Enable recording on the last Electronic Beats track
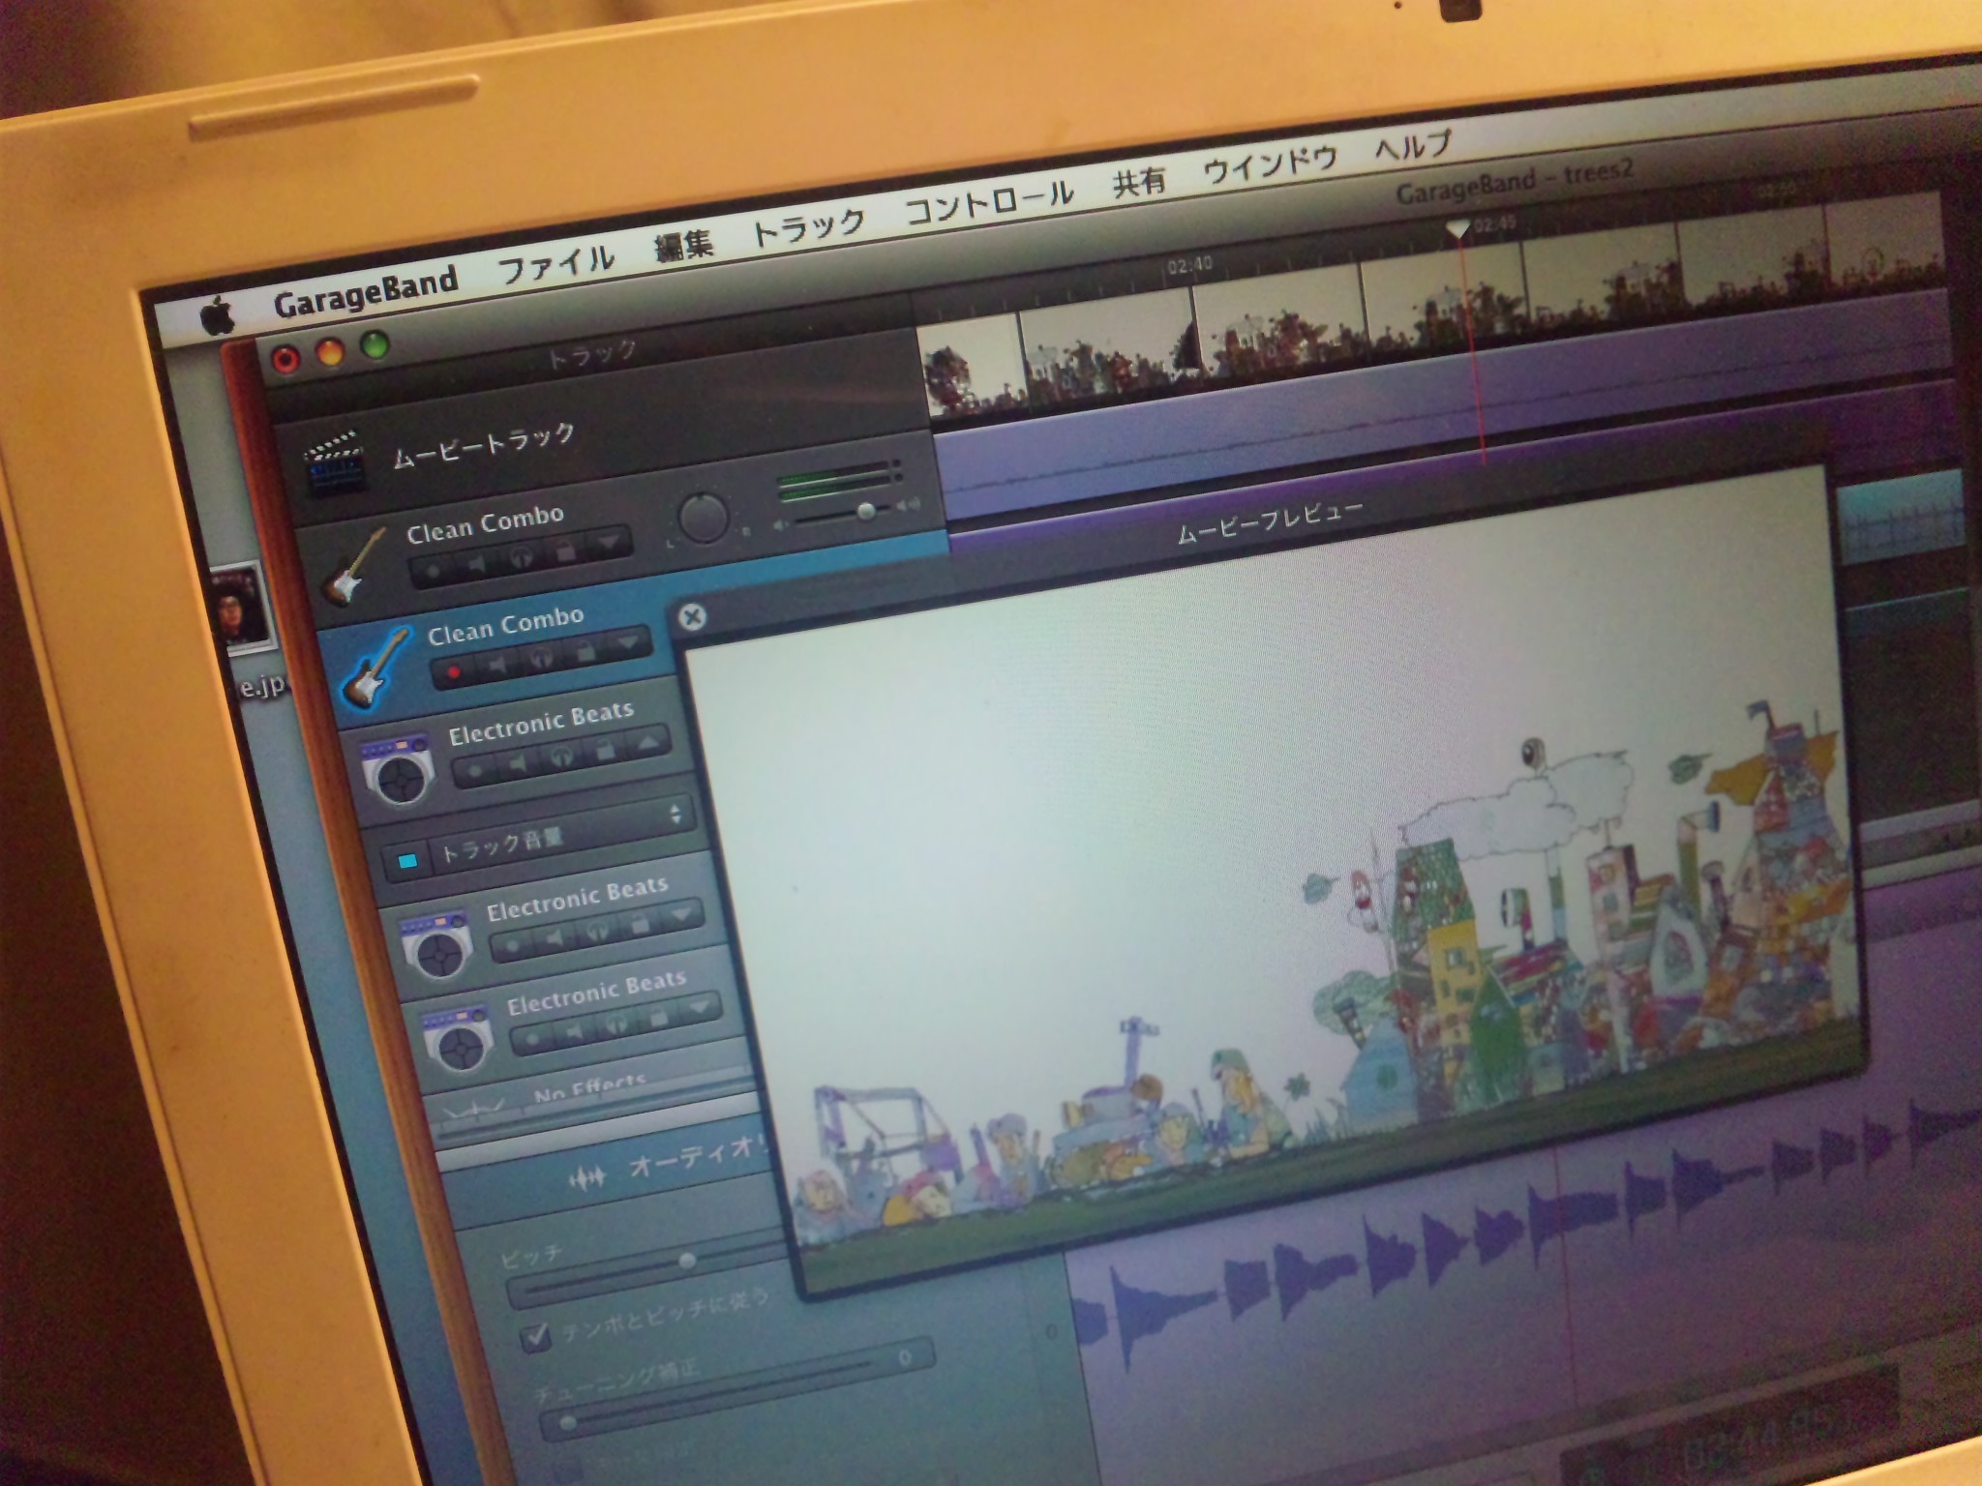This screenshot has width=1982, height=1486. coord(531,1038)
